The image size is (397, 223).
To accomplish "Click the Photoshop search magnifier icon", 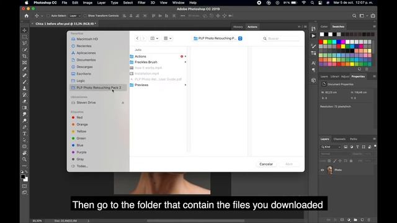I will pos(354,15).
